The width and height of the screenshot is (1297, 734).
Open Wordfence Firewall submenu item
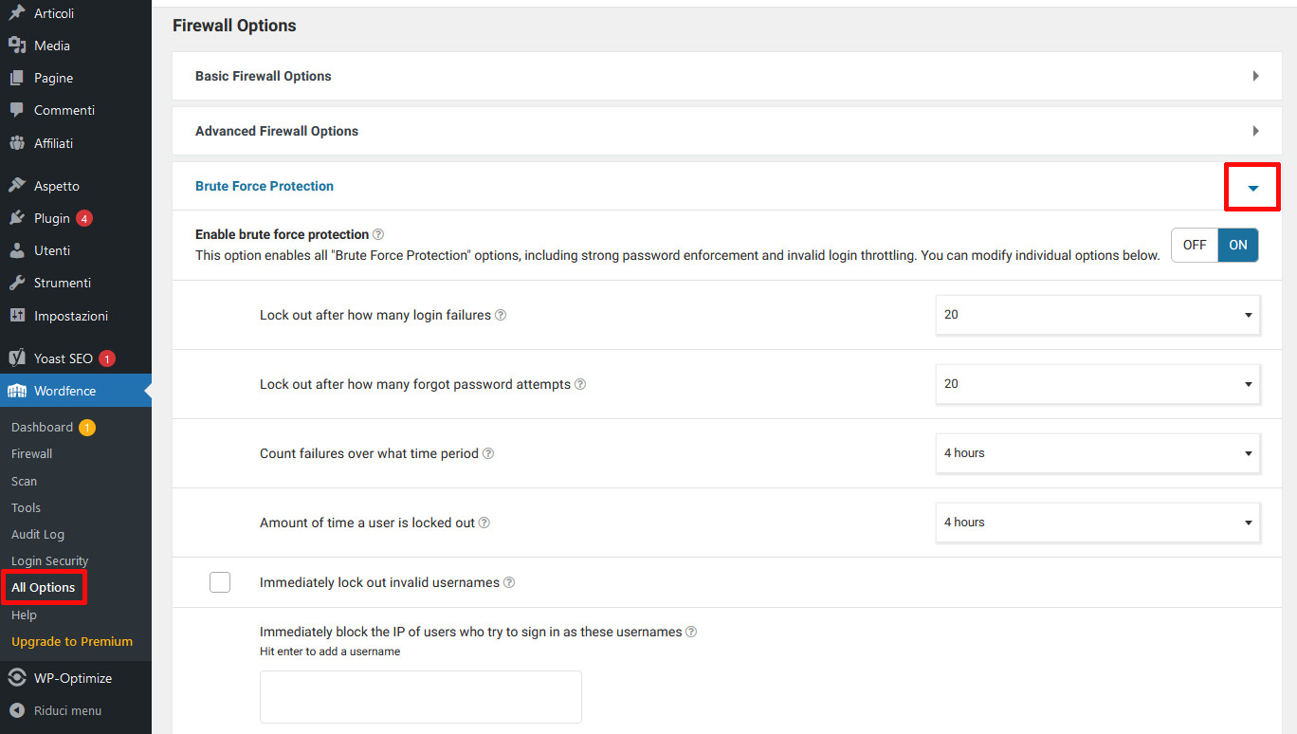coord(31,454)
